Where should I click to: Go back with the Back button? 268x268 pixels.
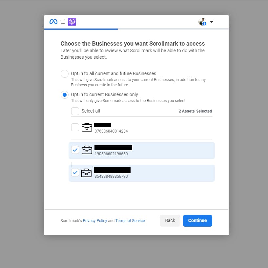(170, 221)
